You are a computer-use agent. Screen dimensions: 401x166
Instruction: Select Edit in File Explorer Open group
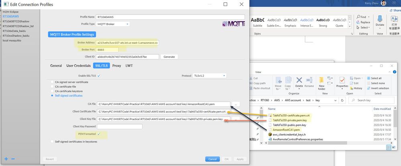[x=354, y=83]
